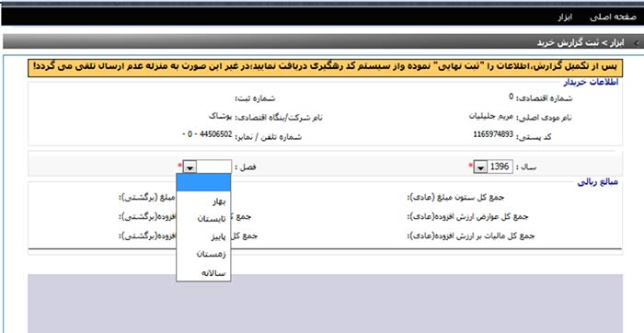Click the شماره اقتصادی label

(545, 98)
